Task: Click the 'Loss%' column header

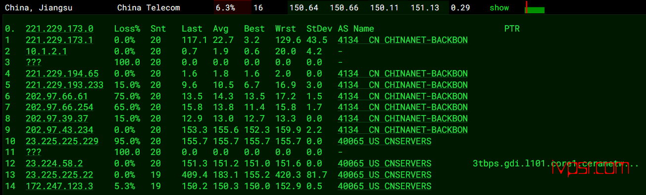Action: 127,29
